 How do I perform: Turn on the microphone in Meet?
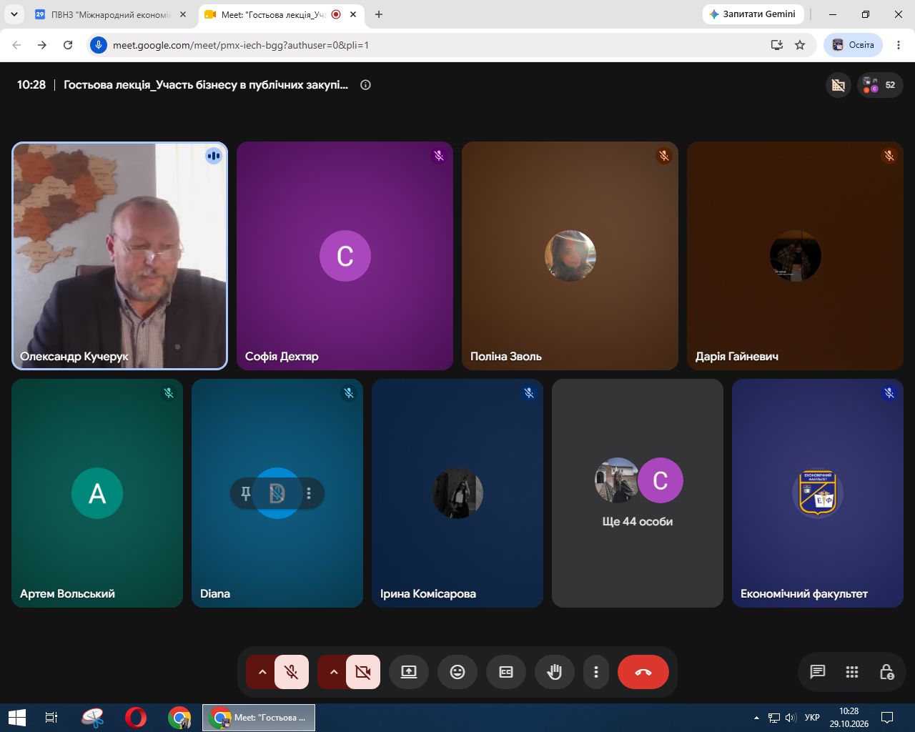pos(292,672)
